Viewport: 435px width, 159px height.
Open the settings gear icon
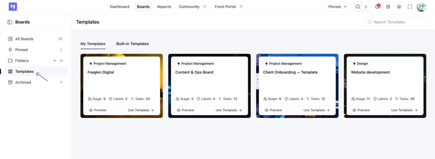[388, 7]
